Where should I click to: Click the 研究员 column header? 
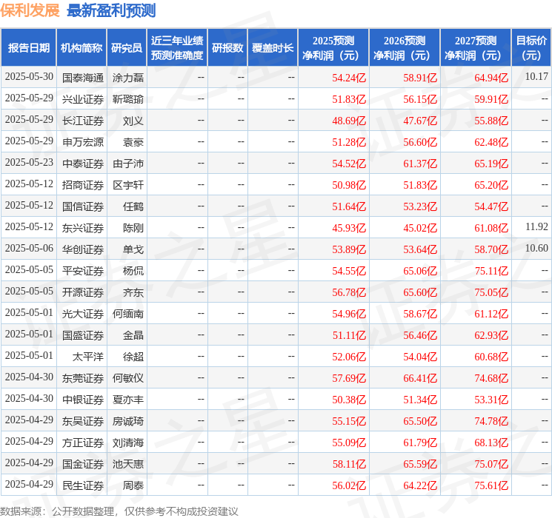pos(127,48)
